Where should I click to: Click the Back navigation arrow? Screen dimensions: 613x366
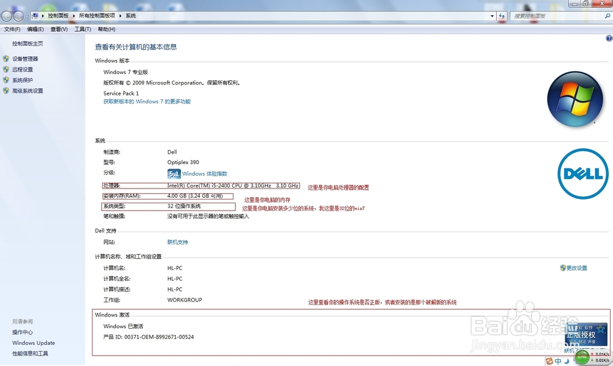point(7,16)
